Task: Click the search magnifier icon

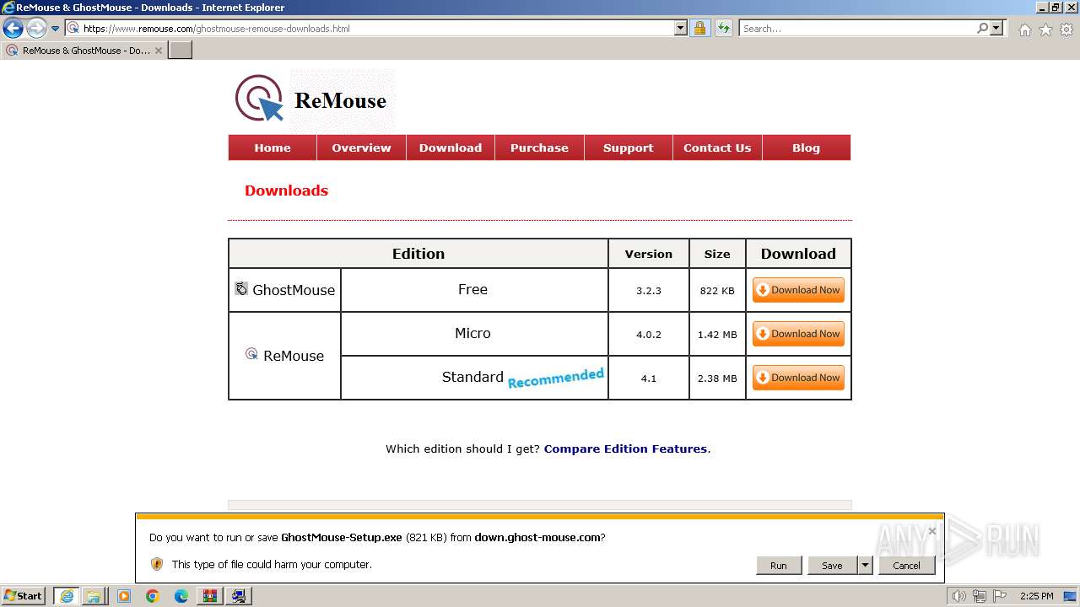Action: pyautogui.click(x=982, y=28)
